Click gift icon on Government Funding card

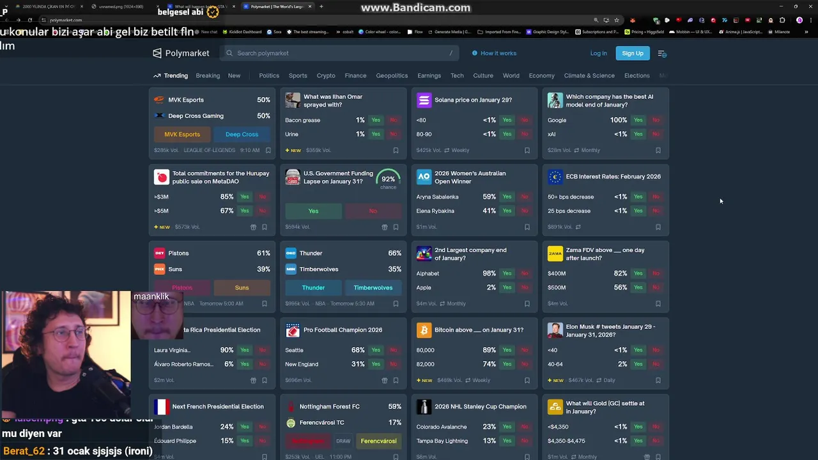point(384,227)
